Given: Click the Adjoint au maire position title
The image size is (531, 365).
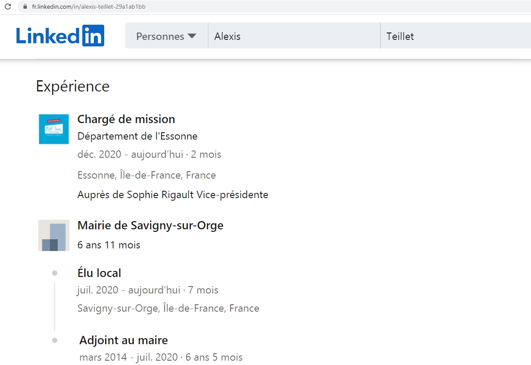Looking at the screenshot, I should (123, 340).
